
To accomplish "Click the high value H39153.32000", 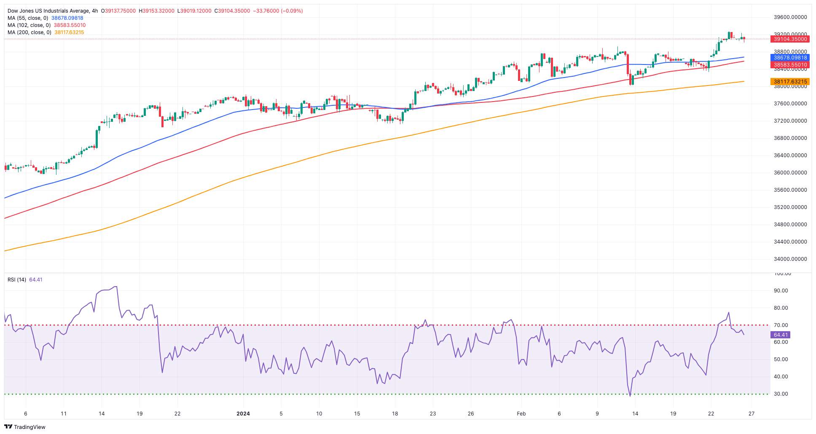I will coord(156,11).
